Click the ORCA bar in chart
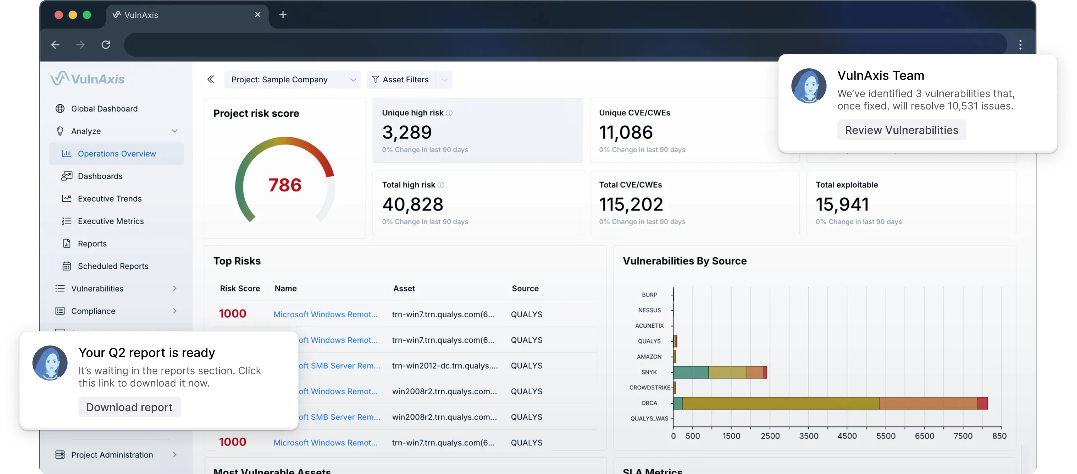The width and height of the screenshot is (1077, 474). tap(830, 403)
